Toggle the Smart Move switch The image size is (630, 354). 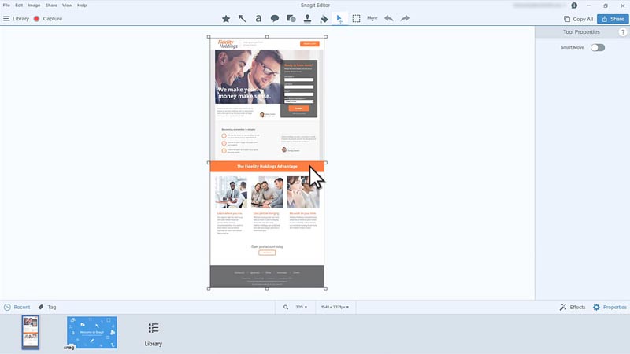click(x=598, y=47)
